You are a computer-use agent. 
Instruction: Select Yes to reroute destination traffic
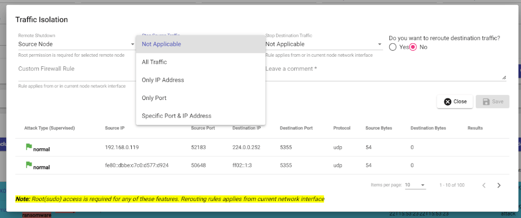click(x=393, y=47)
